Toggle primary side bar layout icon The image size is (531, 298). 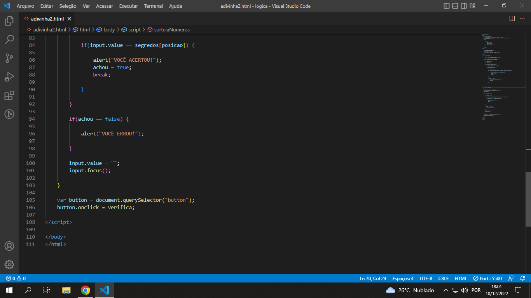pos(447,6)
